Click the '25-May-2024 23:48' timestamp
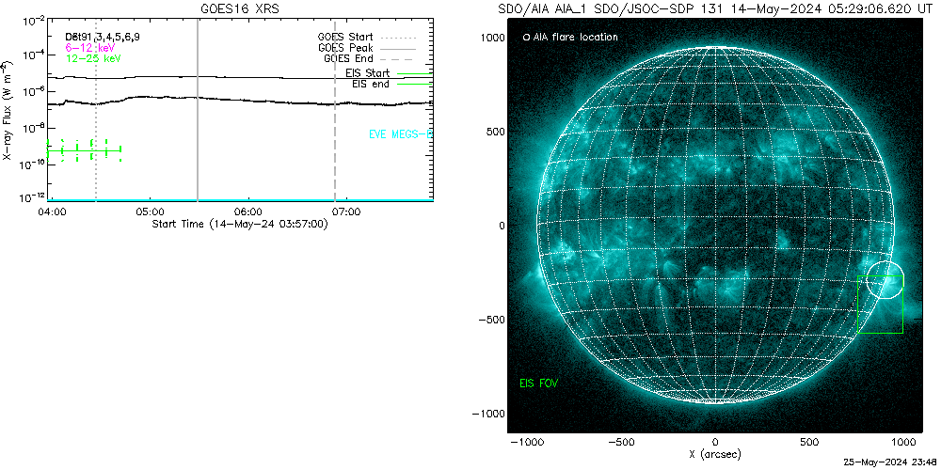941x470 pixels. tap(891, 464)
